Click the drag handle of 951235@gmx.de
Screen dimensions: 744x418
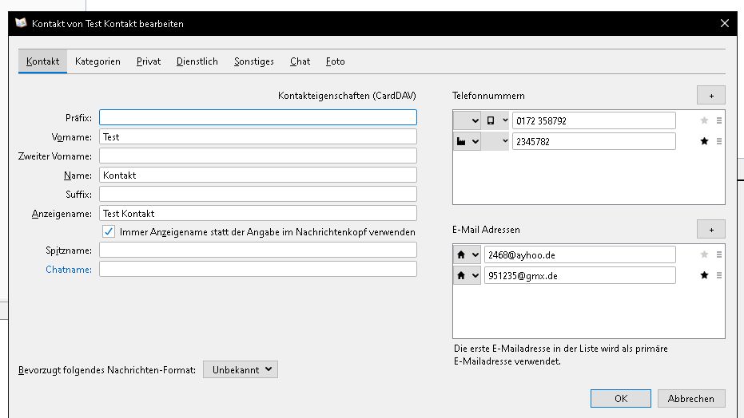pos(719,276)
